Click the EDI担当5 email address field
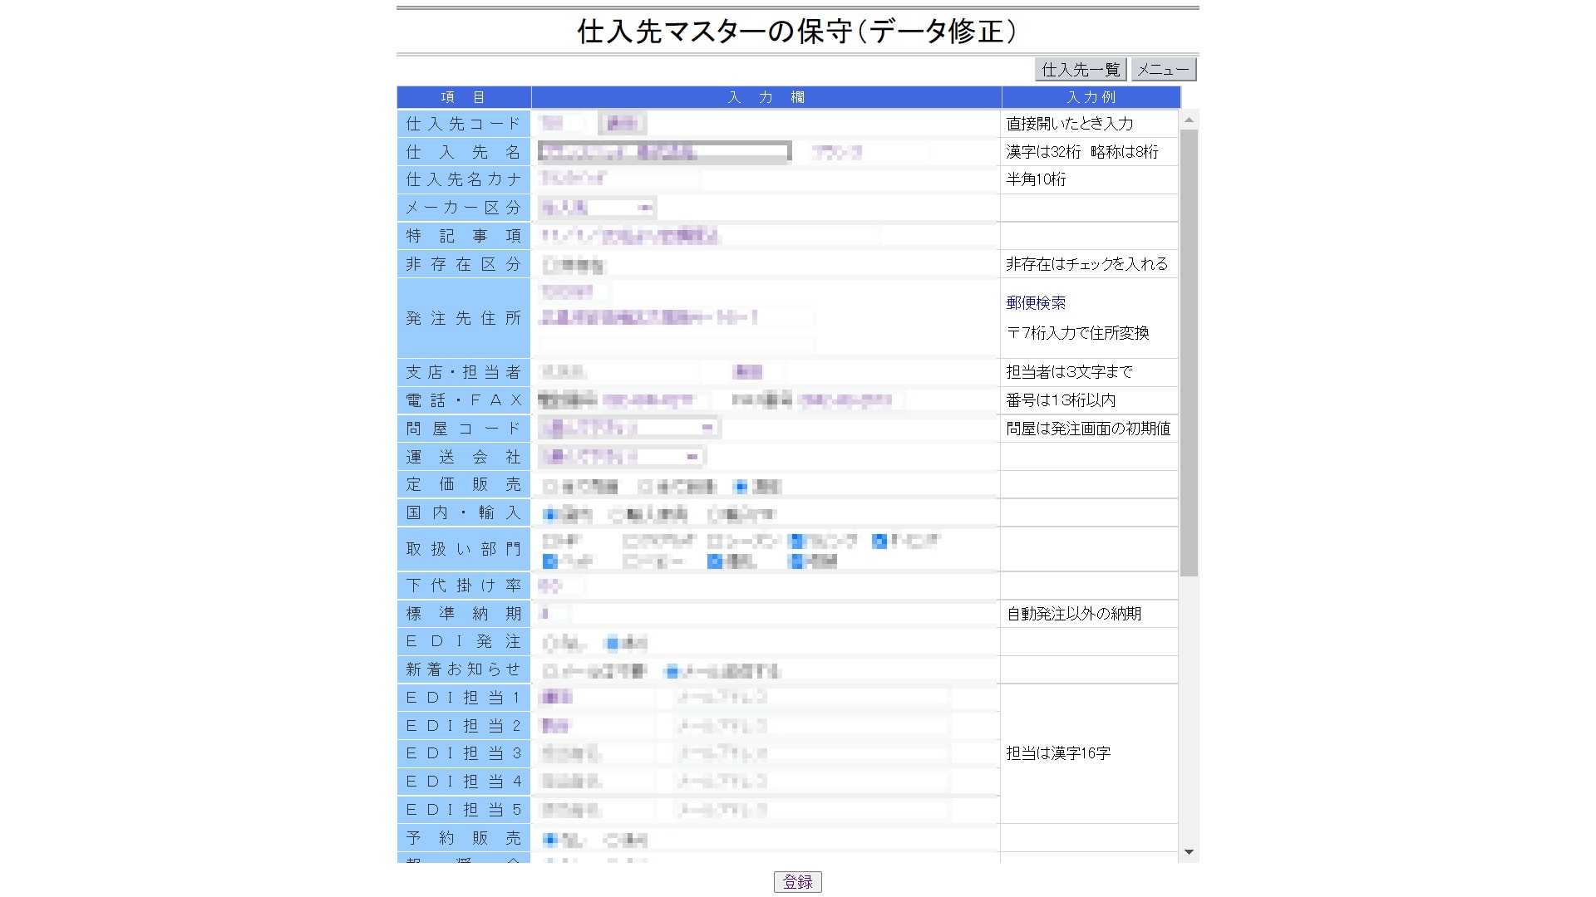Image resolution: width=1596 pixels, height=897 pixels. tap(811, 810)
